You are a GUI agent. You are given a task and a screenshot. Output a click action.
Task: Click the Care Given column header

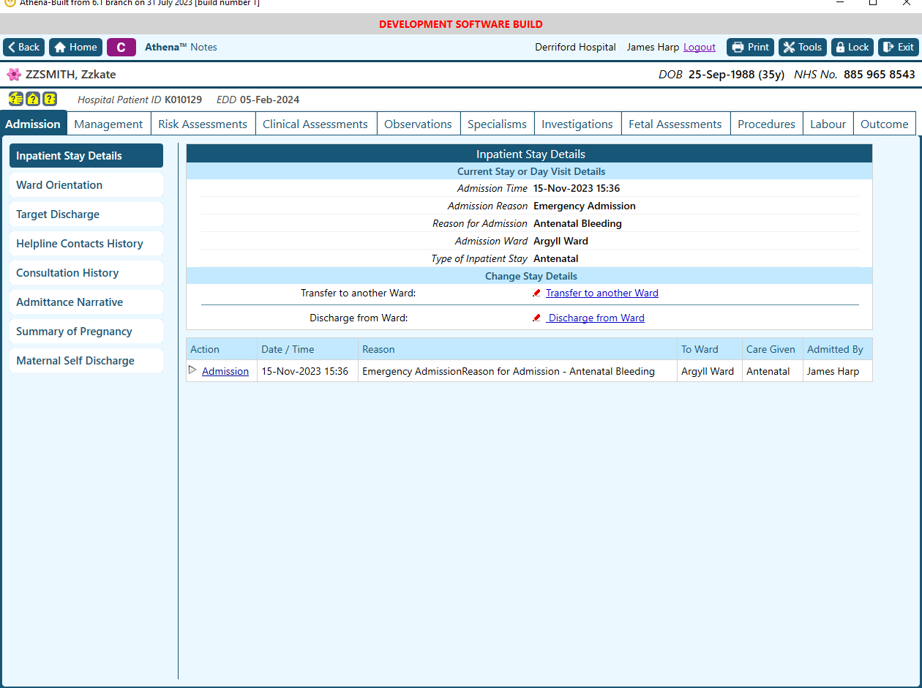(x=772, y=349)
